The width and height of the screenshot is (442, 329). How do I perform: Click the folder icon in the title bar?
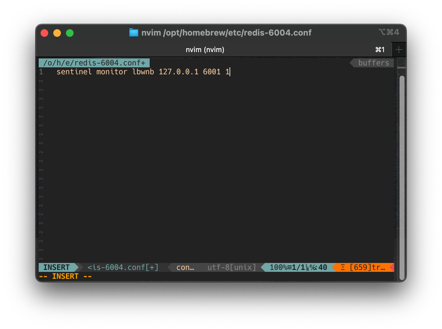pos(133,32)
